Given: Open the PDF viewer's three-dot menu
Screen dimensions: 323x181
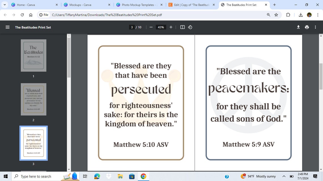Looking at the screenshot, I should [315, 27].
